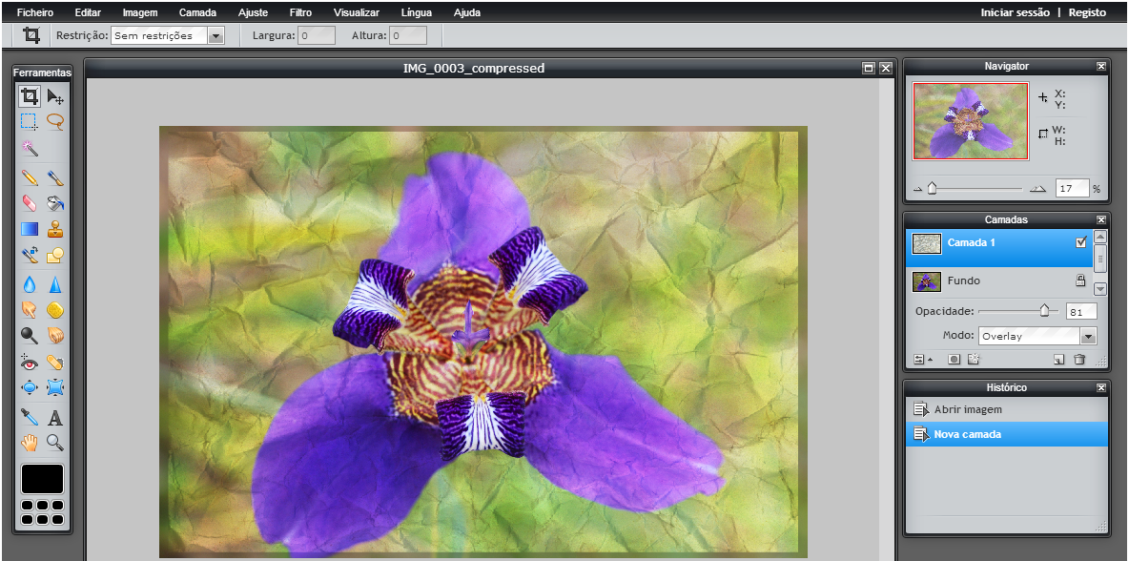
Task: Zoom in with large mountain icon
Action: [x=1037, y=189]
